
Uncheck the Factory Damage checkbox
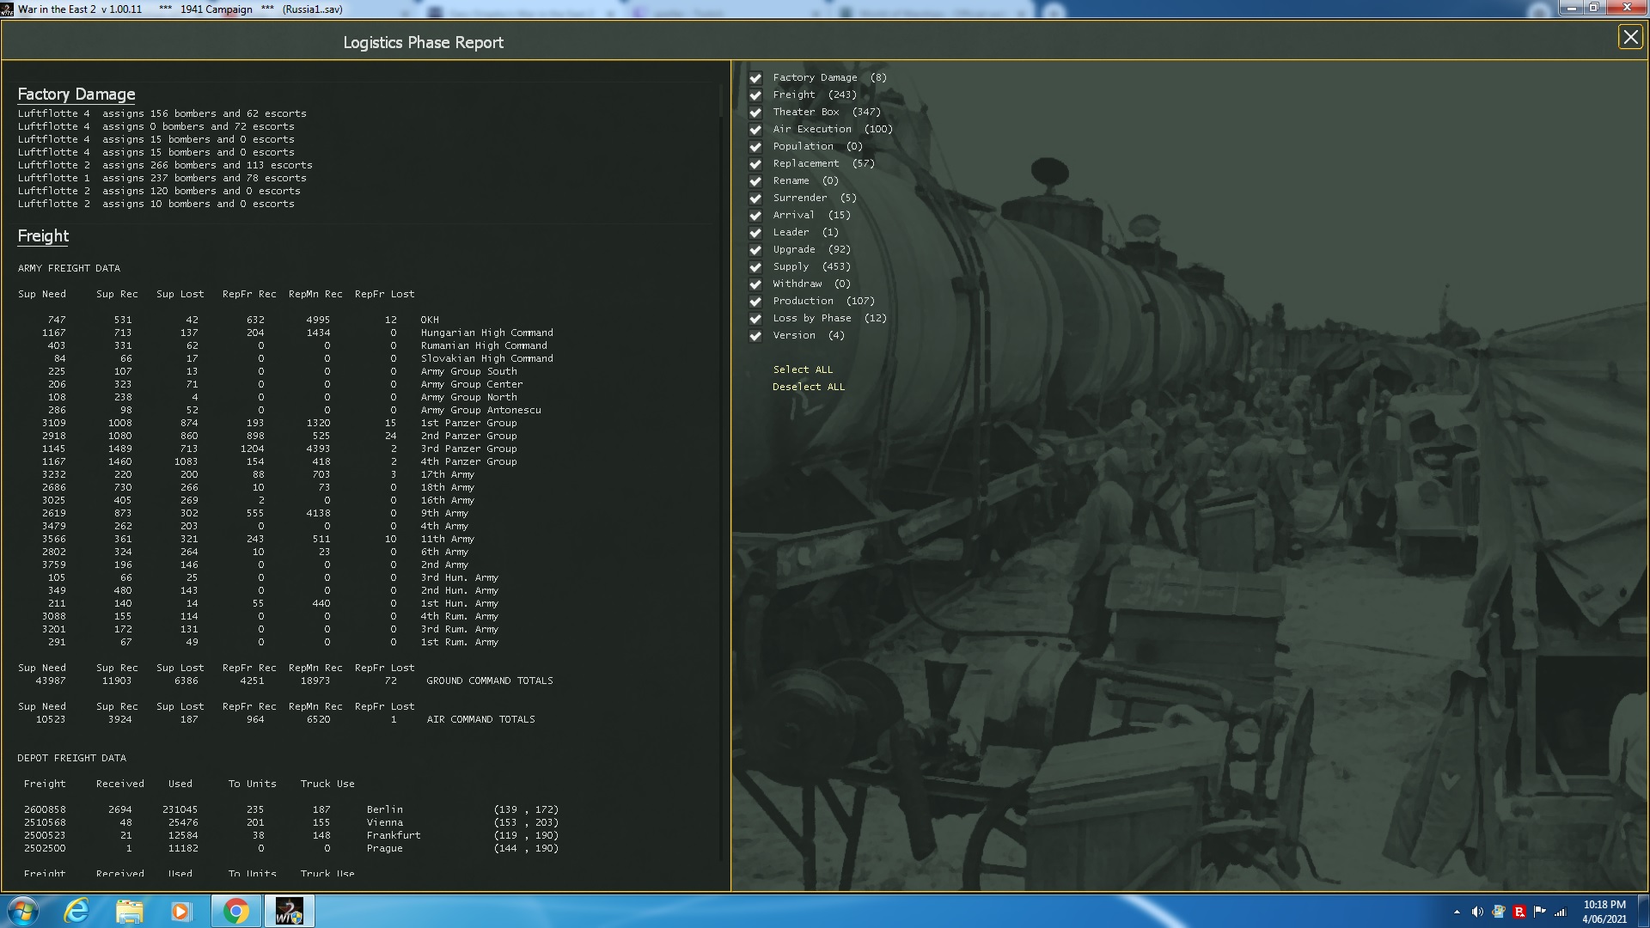coord(755,78)
